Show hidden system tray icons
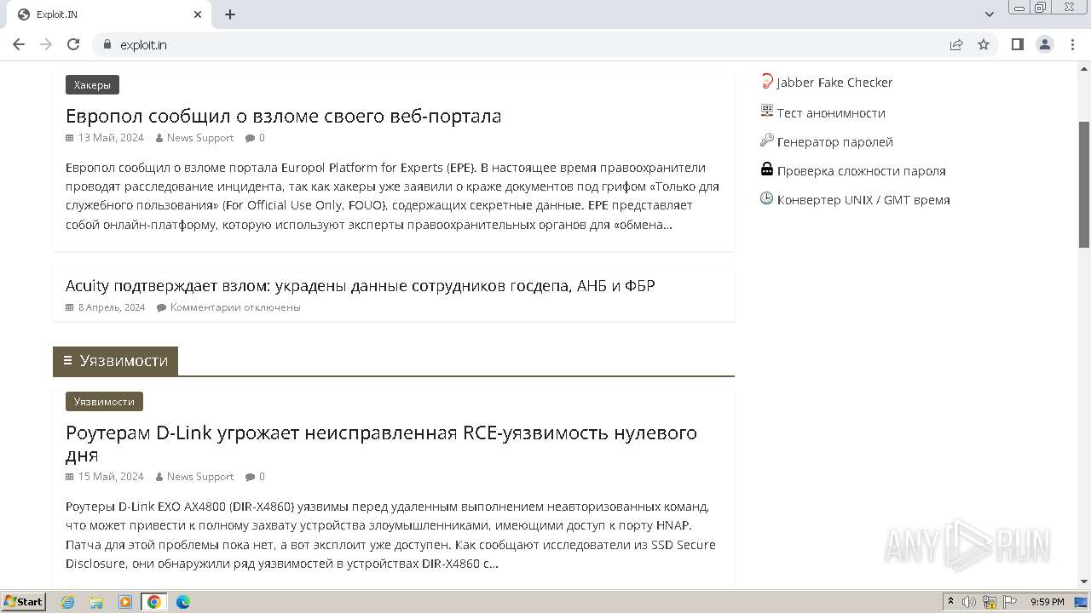Image resolution: width=1091 pixels, height=613 pixels. (x=950, y=602)
